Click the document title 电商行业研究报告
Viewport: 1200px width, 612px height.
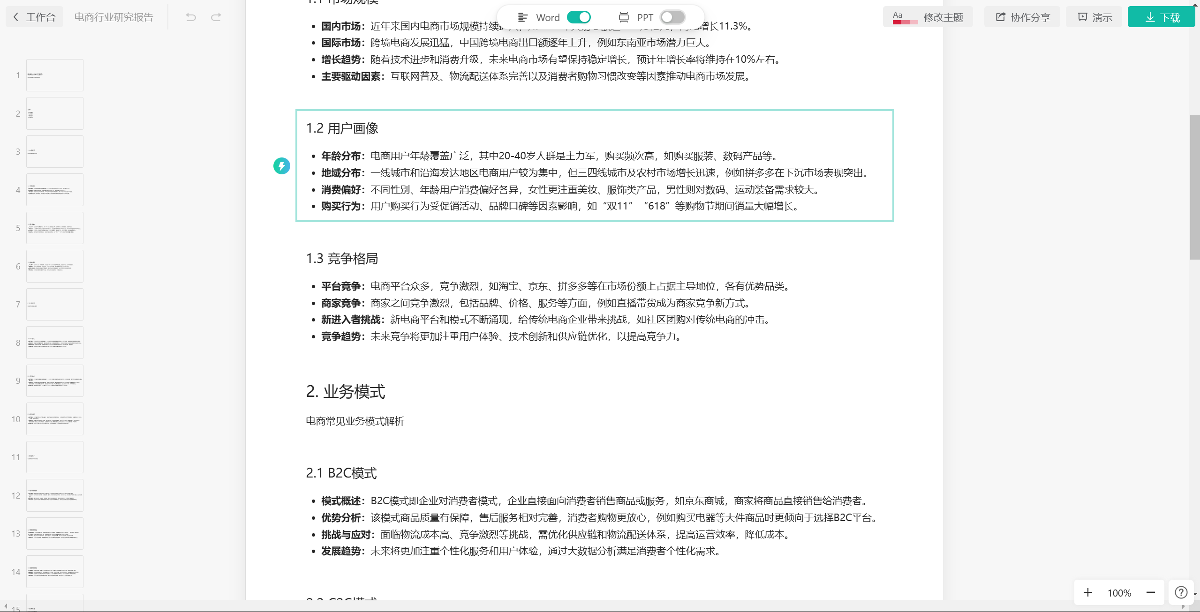(x=113, y=17)
